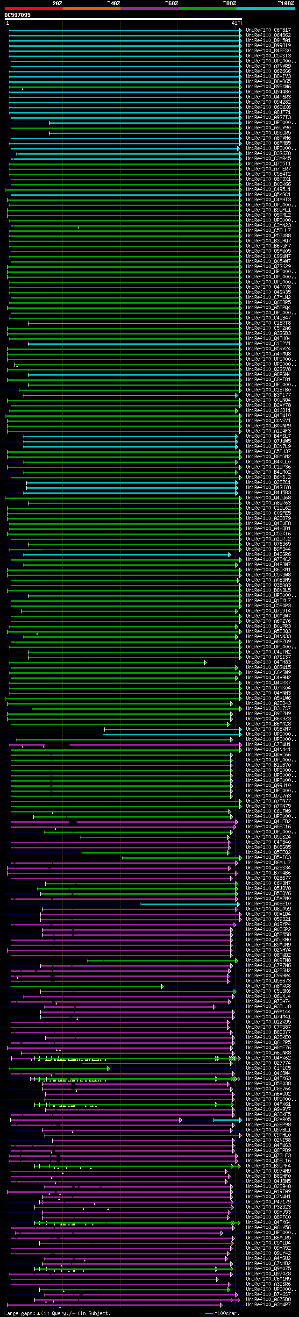Image resolution: width=299 pixels, height=1317 pixels.
Task: Select UniRef100_P32323 entry
Action: click(x=268, y=1207)
